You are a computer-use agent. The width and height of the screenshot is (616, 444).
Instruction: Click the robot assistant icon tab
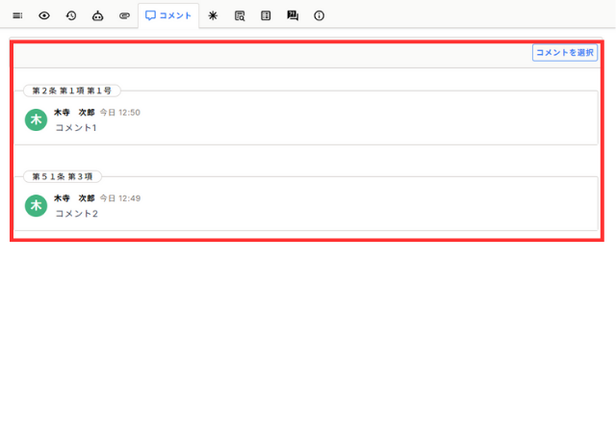point(97,15)
